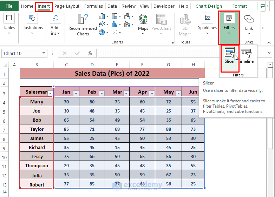Screen dimensions: 275x197
Task: Open the Jan column filter dropdown
Action: [76, 93]
